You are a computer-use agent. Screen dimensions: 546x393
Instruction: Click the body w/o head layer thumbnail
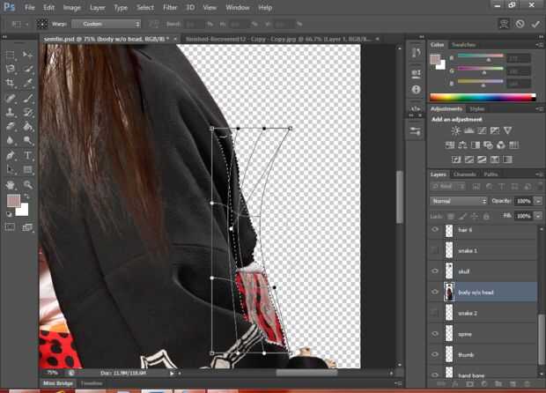pos(449,292)
